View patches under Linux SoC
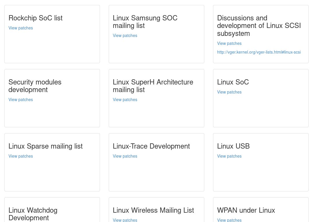 [x=229, y=92]
